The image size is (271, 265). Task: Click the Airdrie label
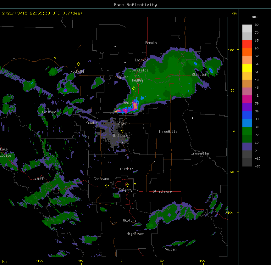click(x=127, y=169)
